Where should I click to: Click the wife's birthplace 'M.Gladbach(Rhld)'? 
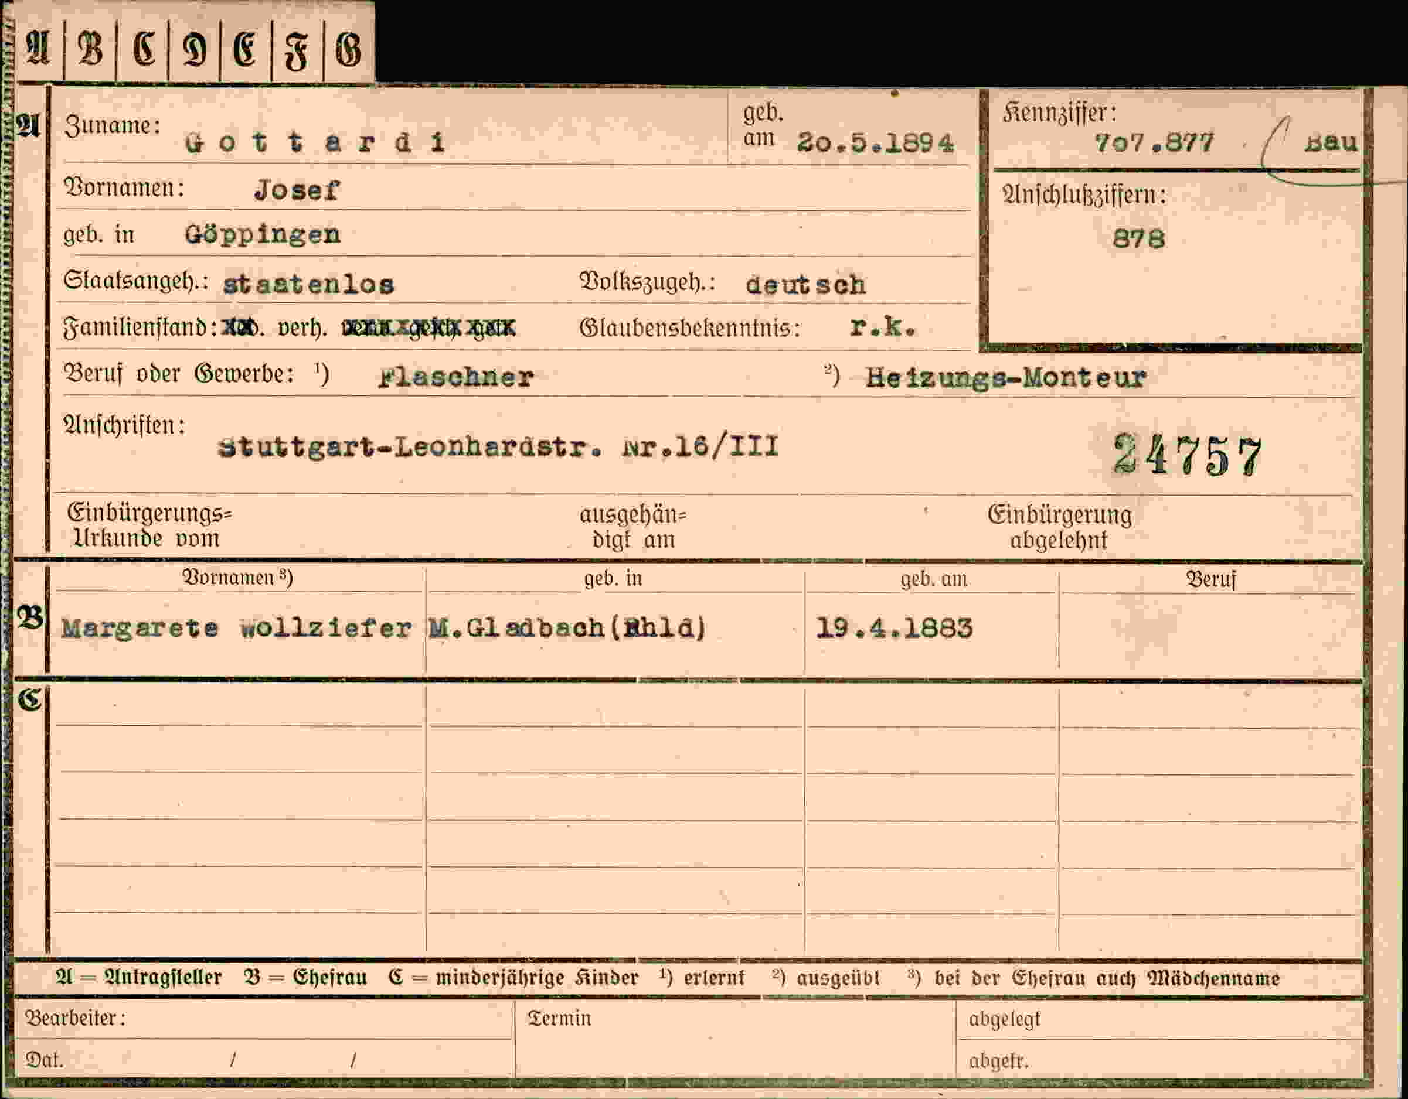click(567, 628)
